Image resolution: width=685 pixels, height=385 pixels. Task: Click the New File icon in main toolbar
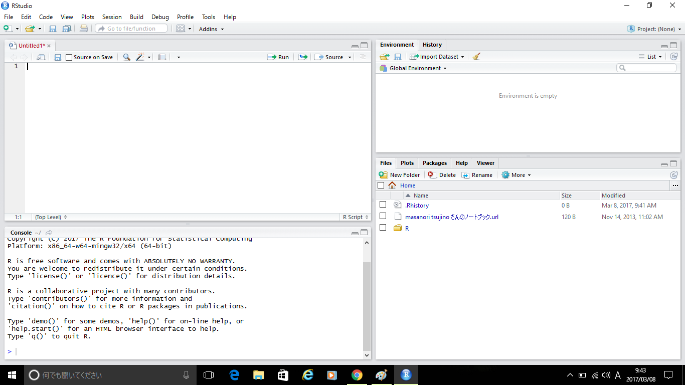point(8,29)
